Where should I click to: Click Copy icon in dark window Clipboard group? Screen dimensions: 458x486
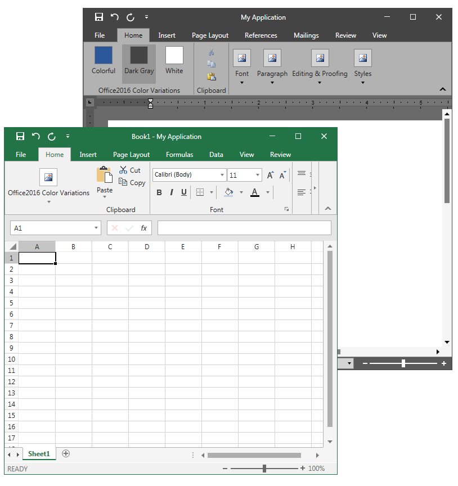pos(211,64)
